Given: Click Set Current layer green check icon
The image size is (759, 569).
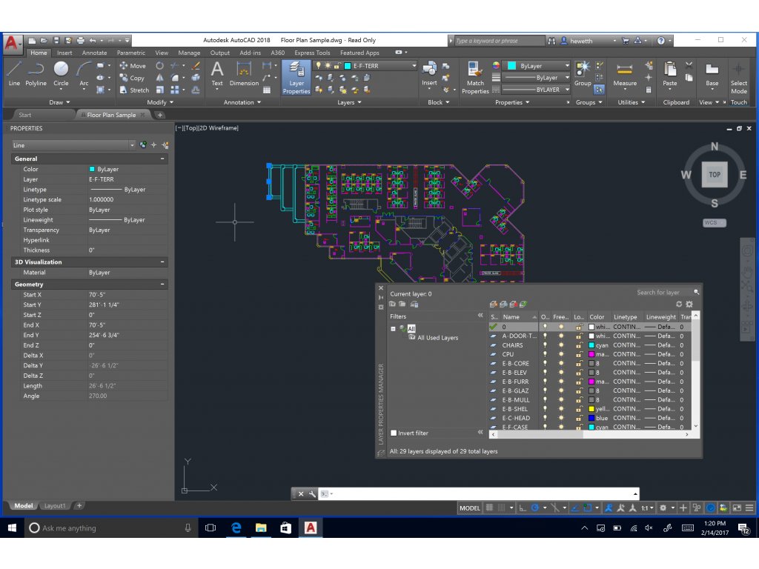Looking at the screenshot, I should pos(523,305).
